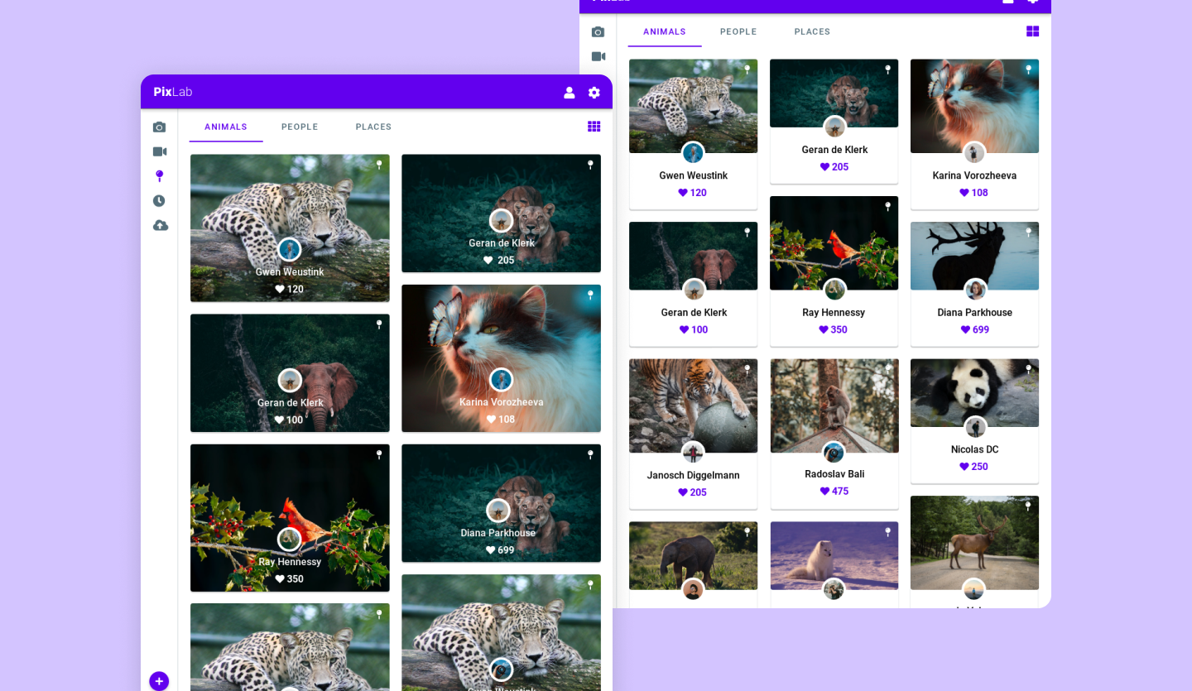Click the cloud upload icon in the sidebar

point(159,225)
